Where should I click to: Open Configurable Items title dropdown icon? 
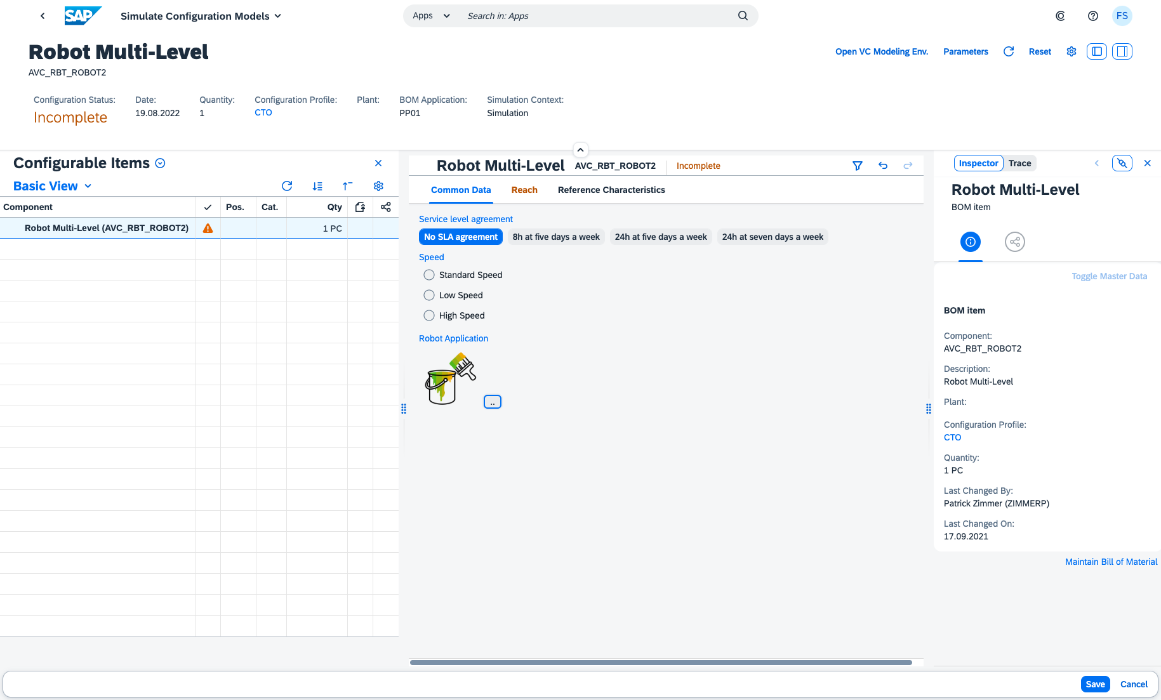161,163
